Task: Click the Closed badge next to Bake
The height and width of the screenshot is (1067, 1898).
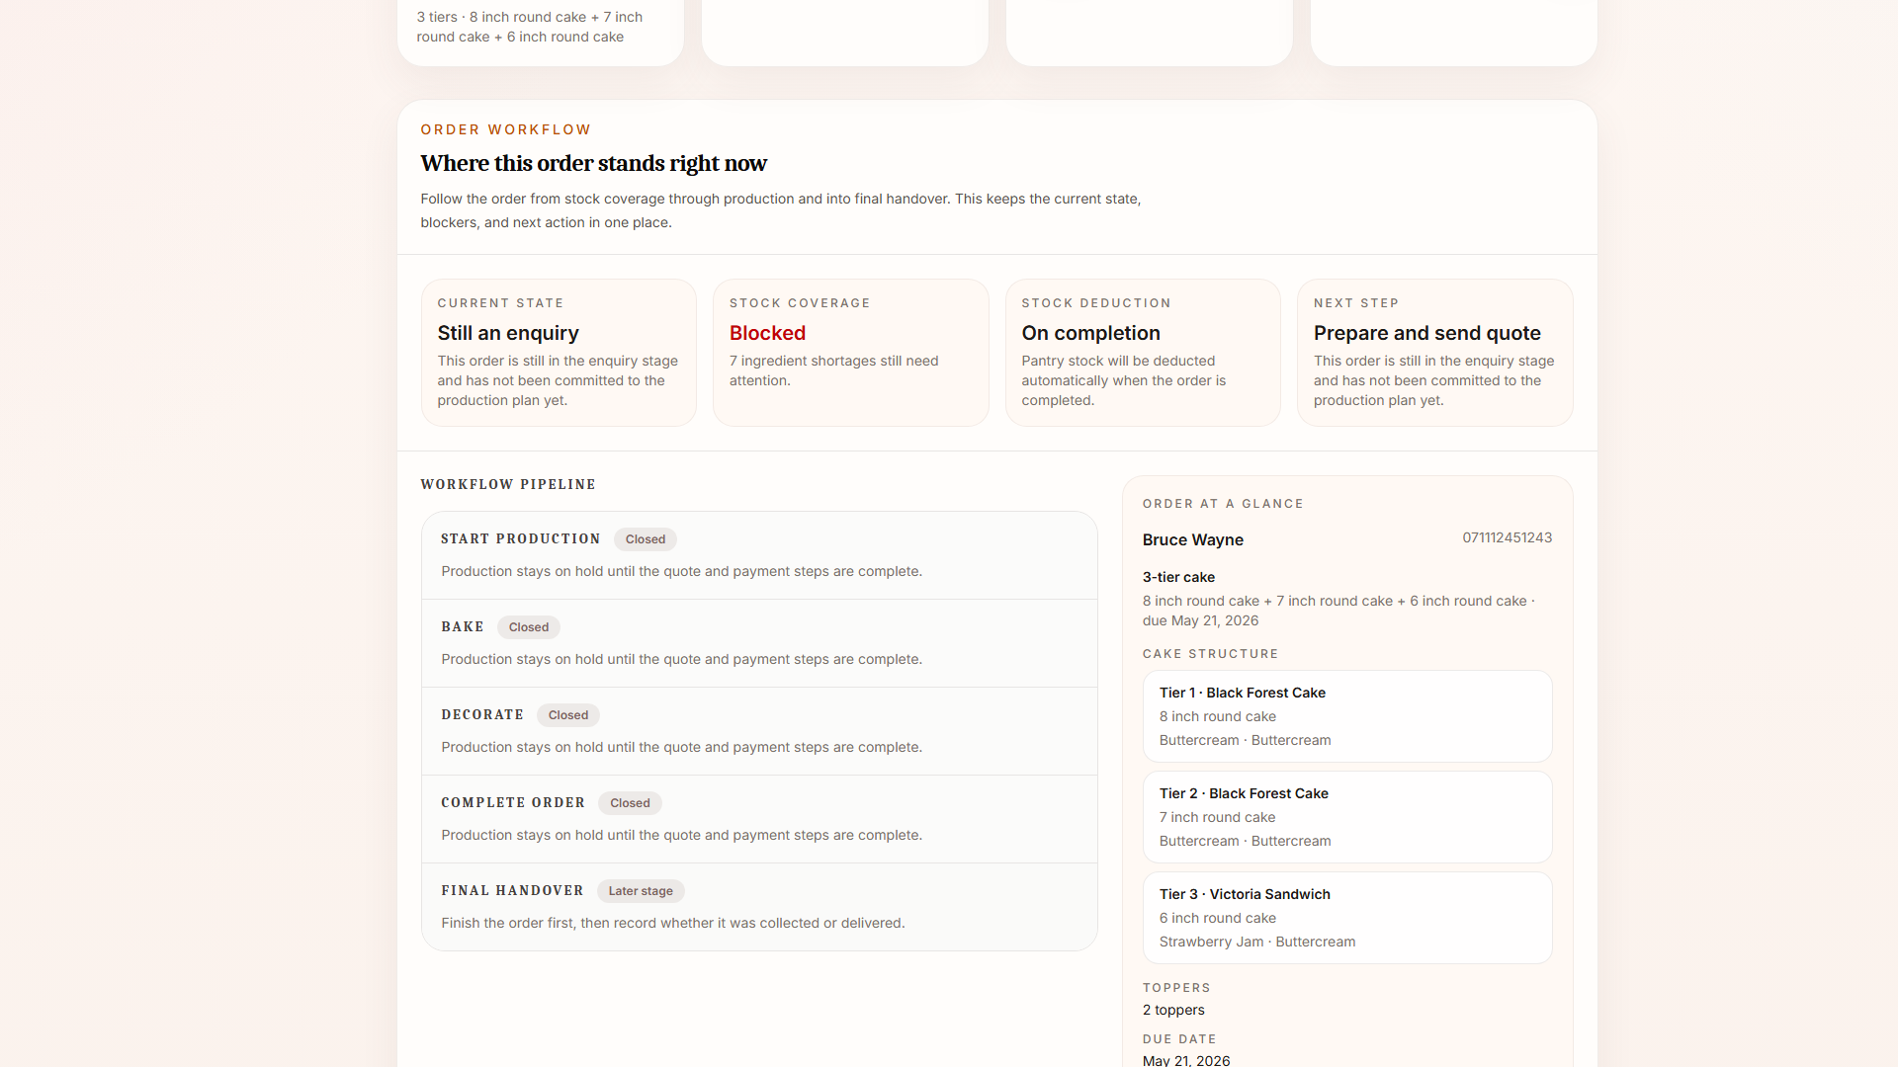Action: pos(529,627)
